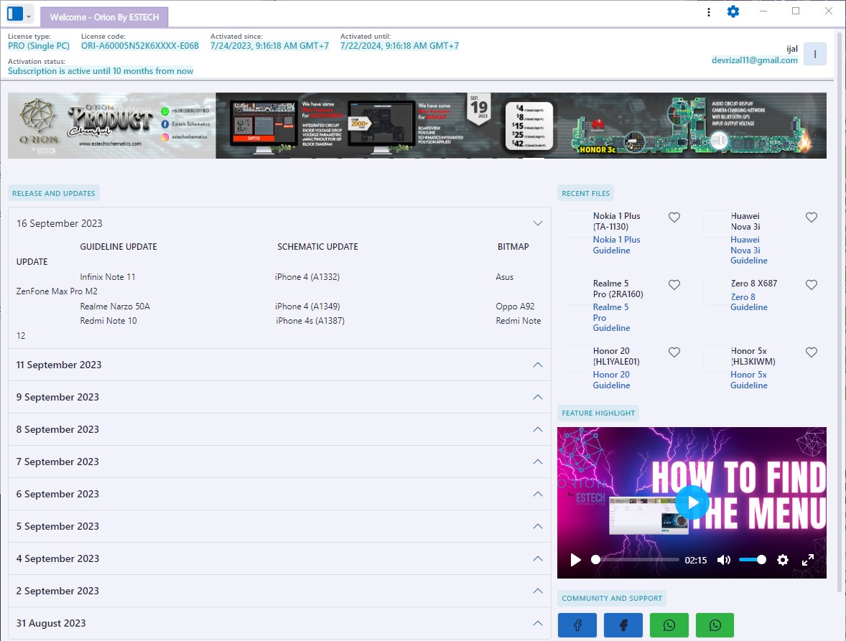Favorite the Huawei Nova 3i file
Image resolution: width=846 pixels, height=641 pixels.
(811, 217)
